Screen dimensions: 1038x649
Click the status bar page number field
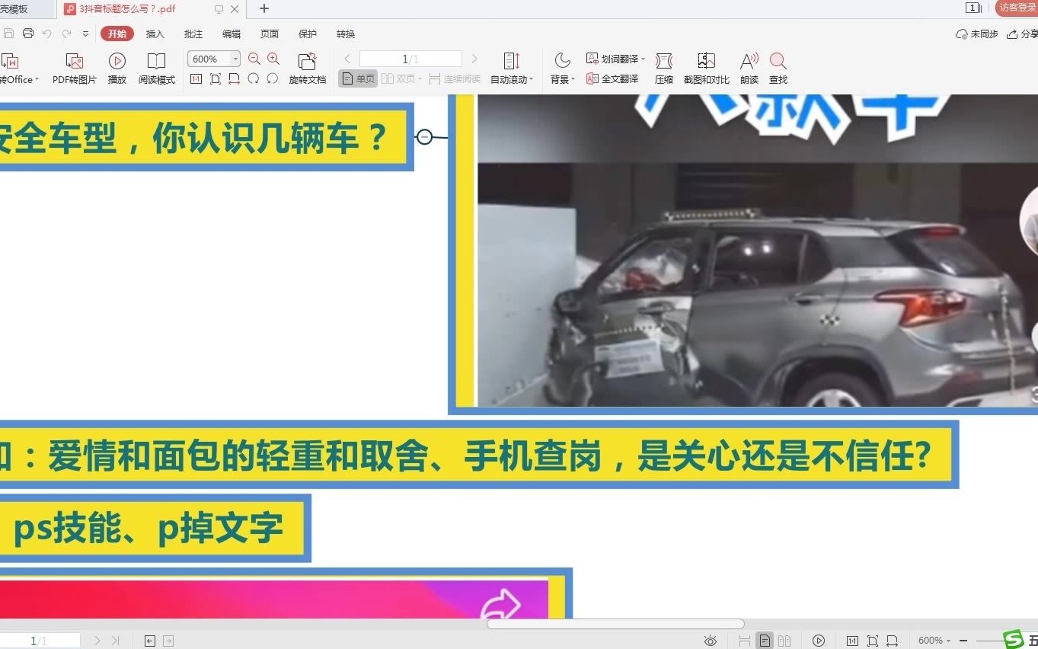point(39,641)
